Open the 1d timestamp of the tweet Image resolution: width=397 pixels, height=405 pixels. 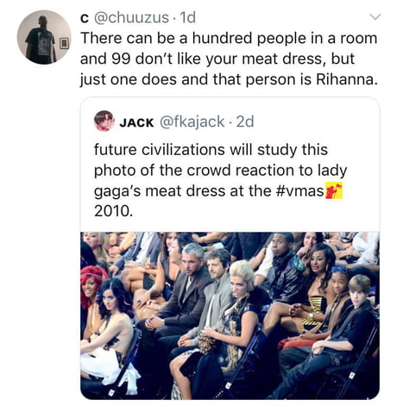click(x=187, y=17)
